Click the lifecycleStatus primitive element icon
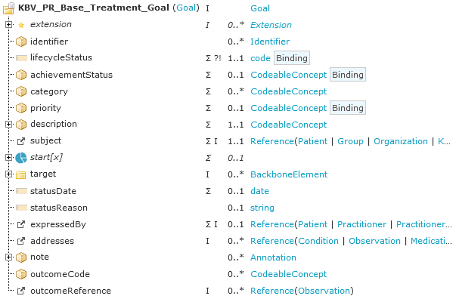Viewport: 459px width, 299px height. click(21, 58)
